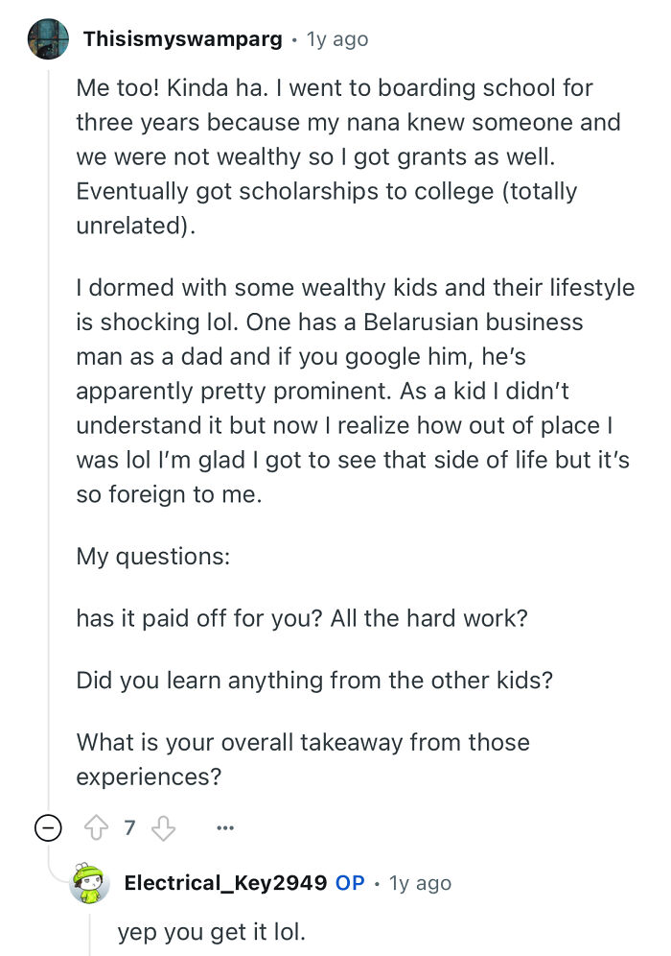Upvote Thisismyswamparg's comment
The width and height of the screenshot is (671, 956).
tap(96, 826)
